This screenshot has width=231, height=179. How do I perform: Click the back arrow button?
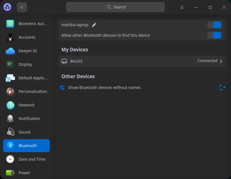(x=22, y=7)
